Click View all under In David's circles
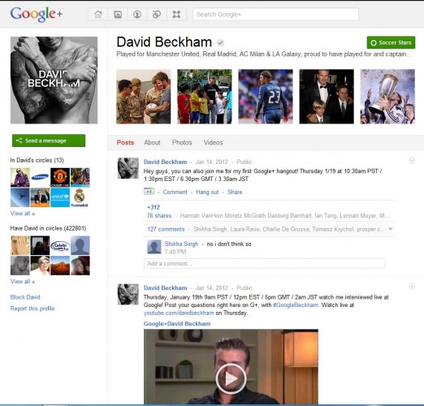 [x=23, y=214]
